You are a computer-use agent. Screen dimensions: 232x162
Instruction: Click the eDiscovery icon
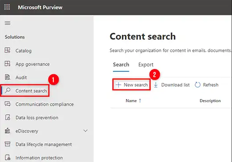tap(8, 131)
